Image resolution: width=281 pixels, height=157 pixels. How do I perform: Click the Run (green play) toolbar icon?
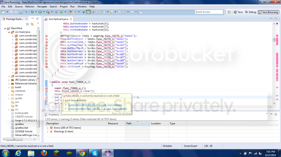[x=40, y=12]
